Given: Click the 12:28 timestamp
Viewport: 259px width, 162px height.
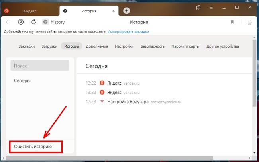Looking at the screenshot, I should [91, 102].
